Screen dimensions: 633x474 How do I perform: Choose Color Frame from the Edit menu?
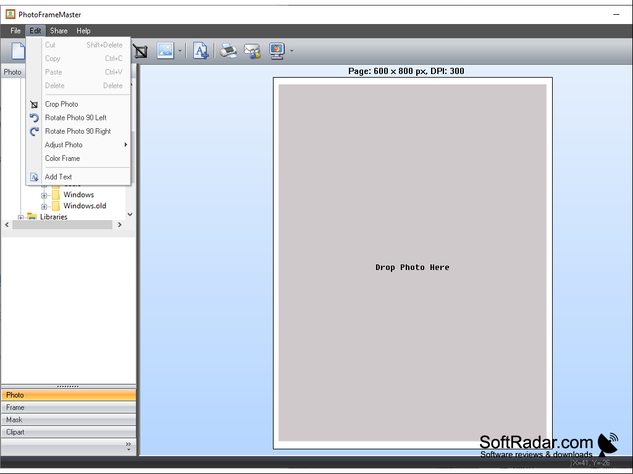(x=78, y=158)
